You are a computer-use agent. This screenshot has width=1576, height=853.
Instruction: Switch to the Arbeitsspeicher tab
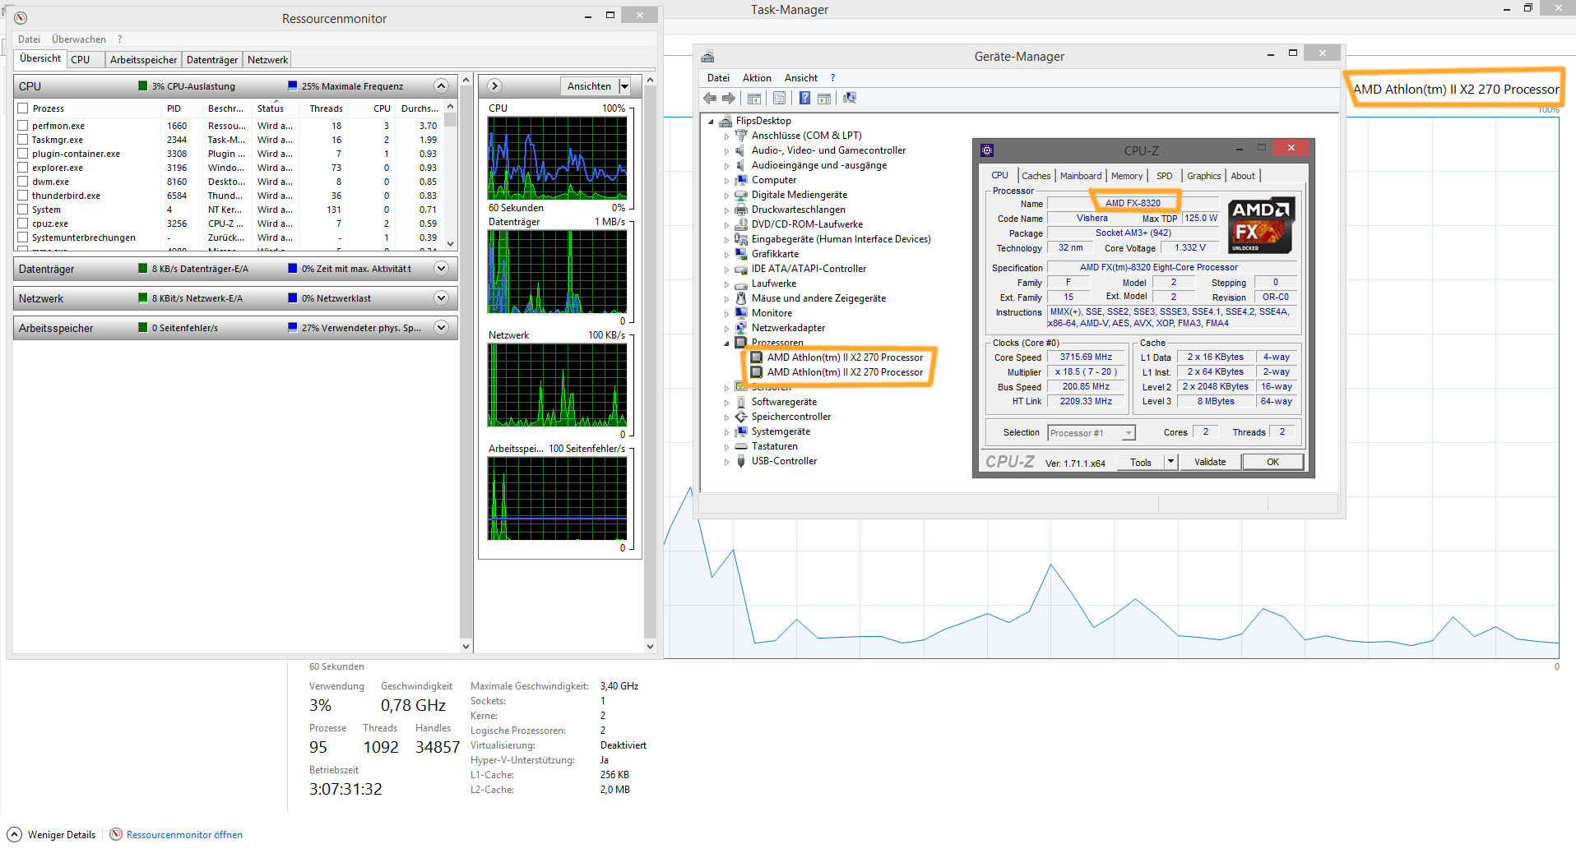143,60
